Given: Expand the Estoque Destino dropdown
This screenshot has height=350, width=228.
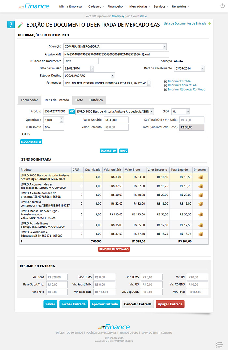Looking at the screenshot, I should 113,76.
